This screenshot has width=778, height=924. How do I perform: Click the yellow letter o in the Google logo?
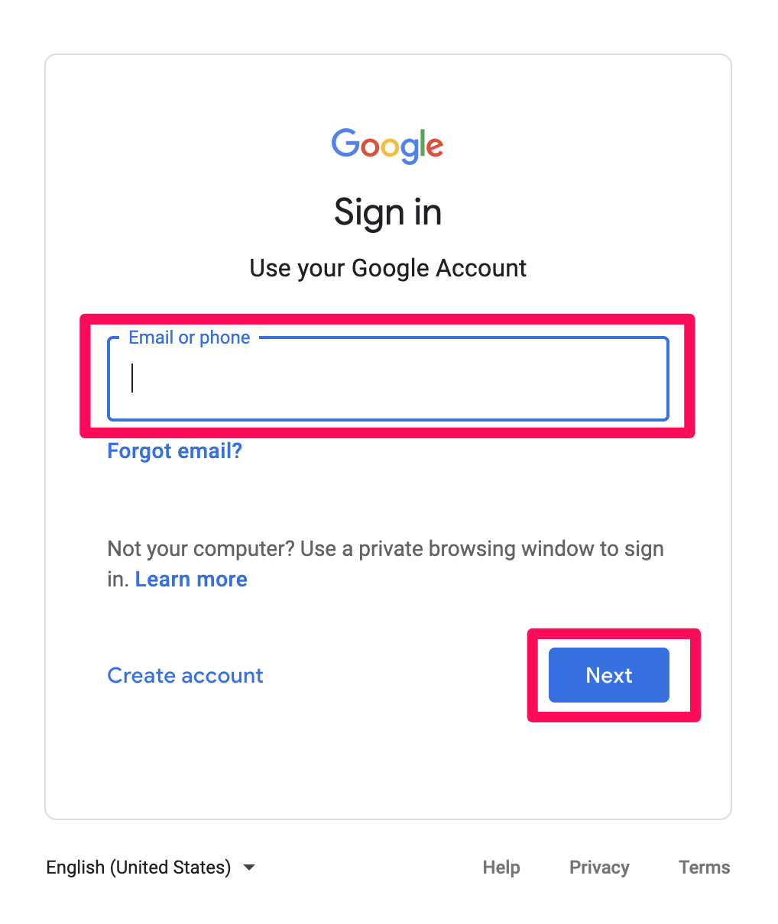(390, 147)
